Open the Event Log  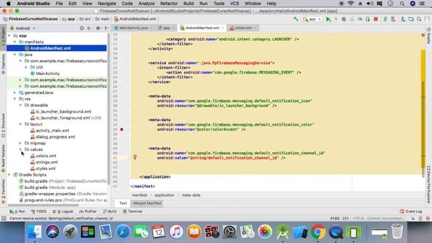411,211
